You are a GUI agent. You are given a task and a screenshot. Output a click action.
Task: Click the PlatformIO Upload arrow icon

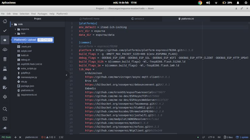(x=5, y=40)
